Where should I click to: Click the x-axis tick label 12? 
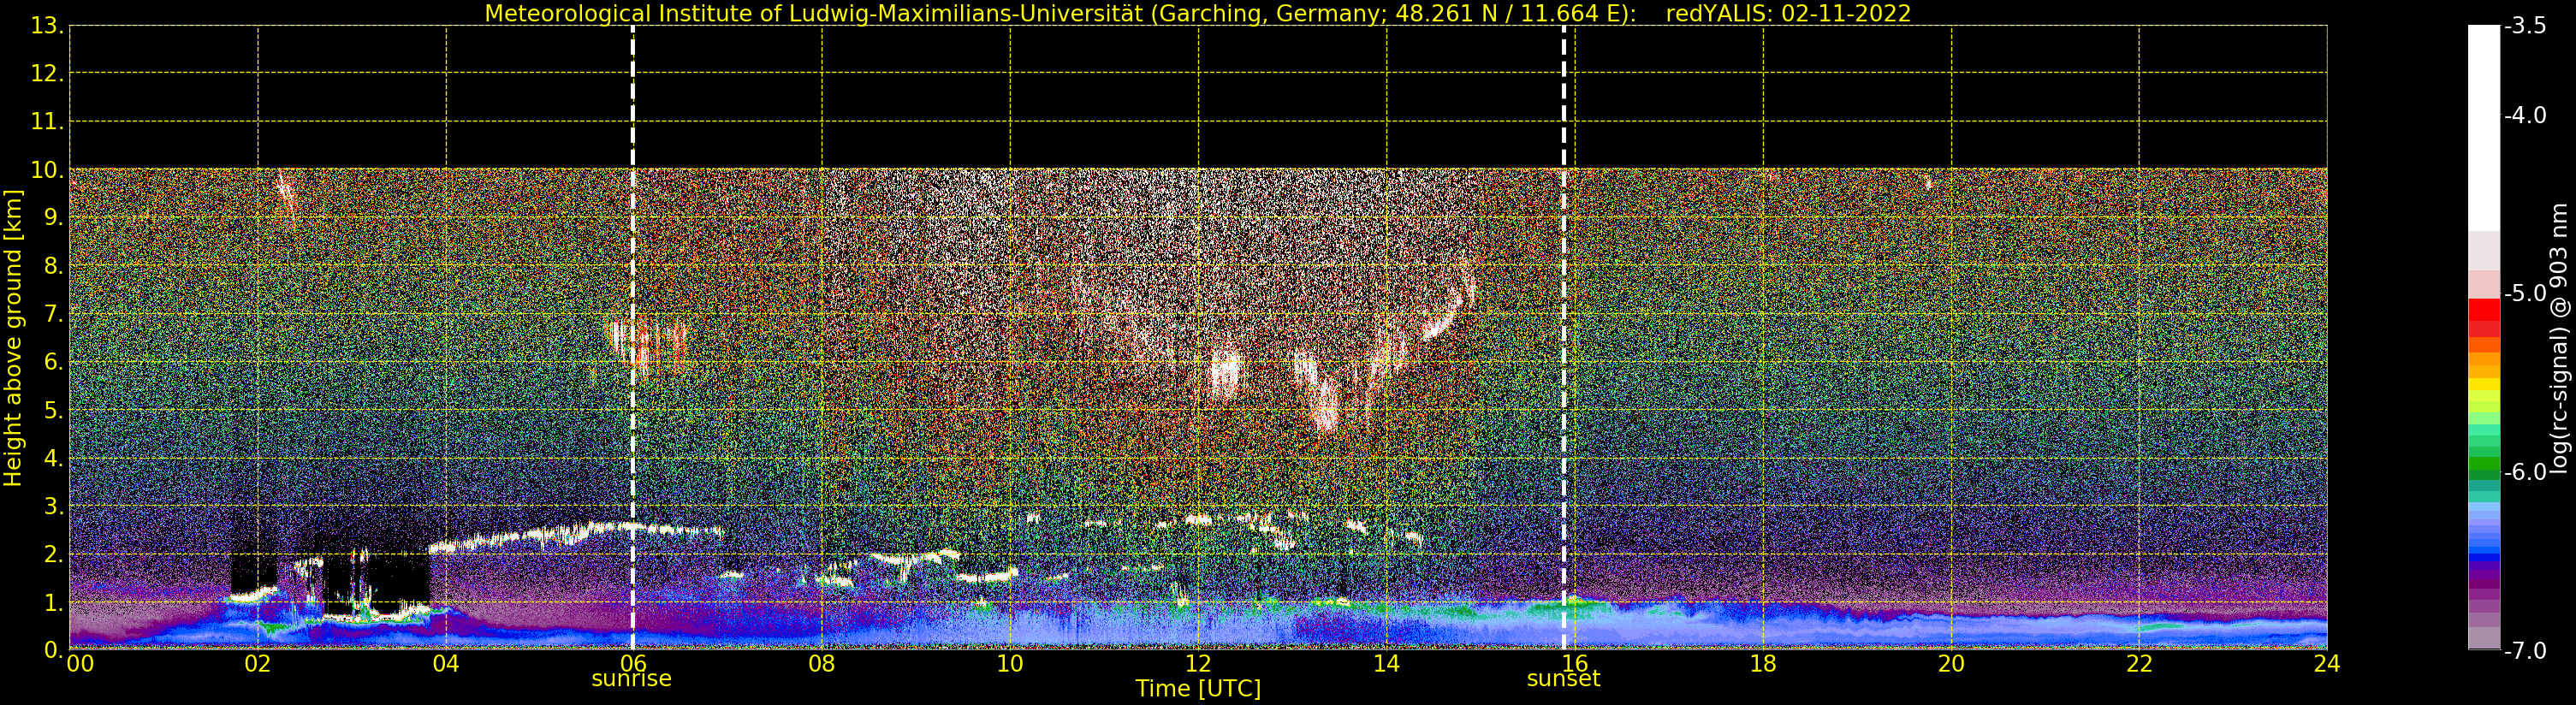pos(1198,664)
